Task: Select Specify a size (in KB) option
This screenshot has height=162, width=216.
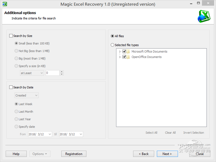Action: (16, 66)
